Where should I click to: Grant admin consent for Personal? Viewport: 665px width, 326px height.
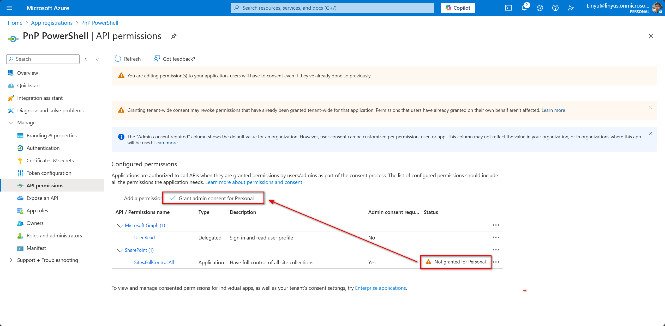pyautogui.click(x=213, y=198)
